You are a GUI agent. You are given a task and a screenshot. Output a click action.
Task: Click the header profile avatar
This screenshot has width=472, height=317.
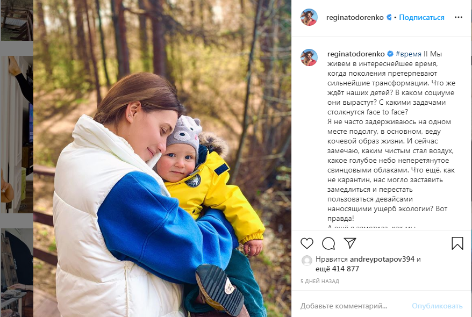309,17
